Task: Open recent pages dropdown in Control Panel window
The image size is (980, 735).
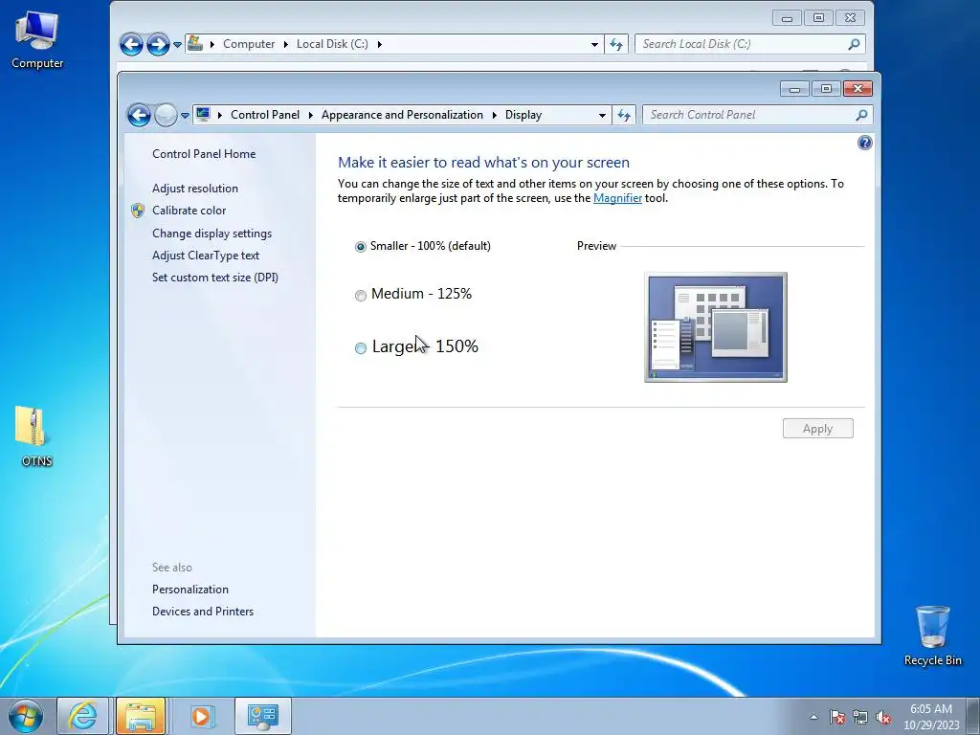Action: point(185,116)
